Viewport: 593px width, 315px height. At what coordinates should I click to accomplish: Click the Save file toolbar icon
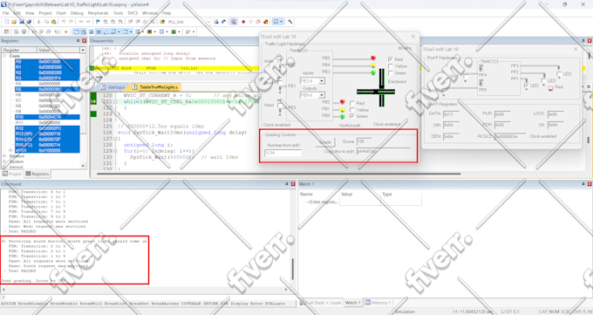click(x=22, y=22)
